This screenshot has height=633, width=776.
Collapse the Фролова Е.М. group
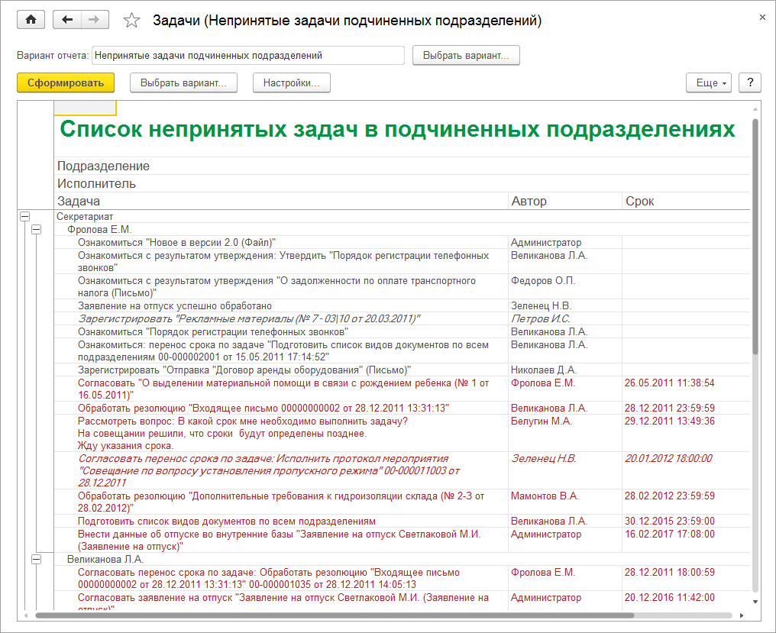36,229
